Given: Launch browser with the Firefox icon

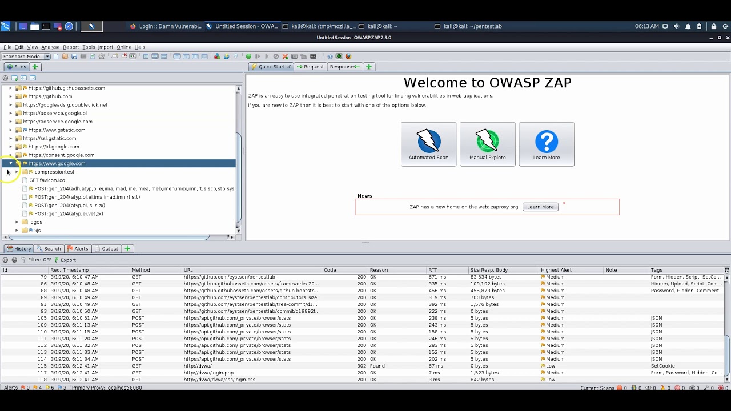Looking at the screenshot, I should pos(348,57).
